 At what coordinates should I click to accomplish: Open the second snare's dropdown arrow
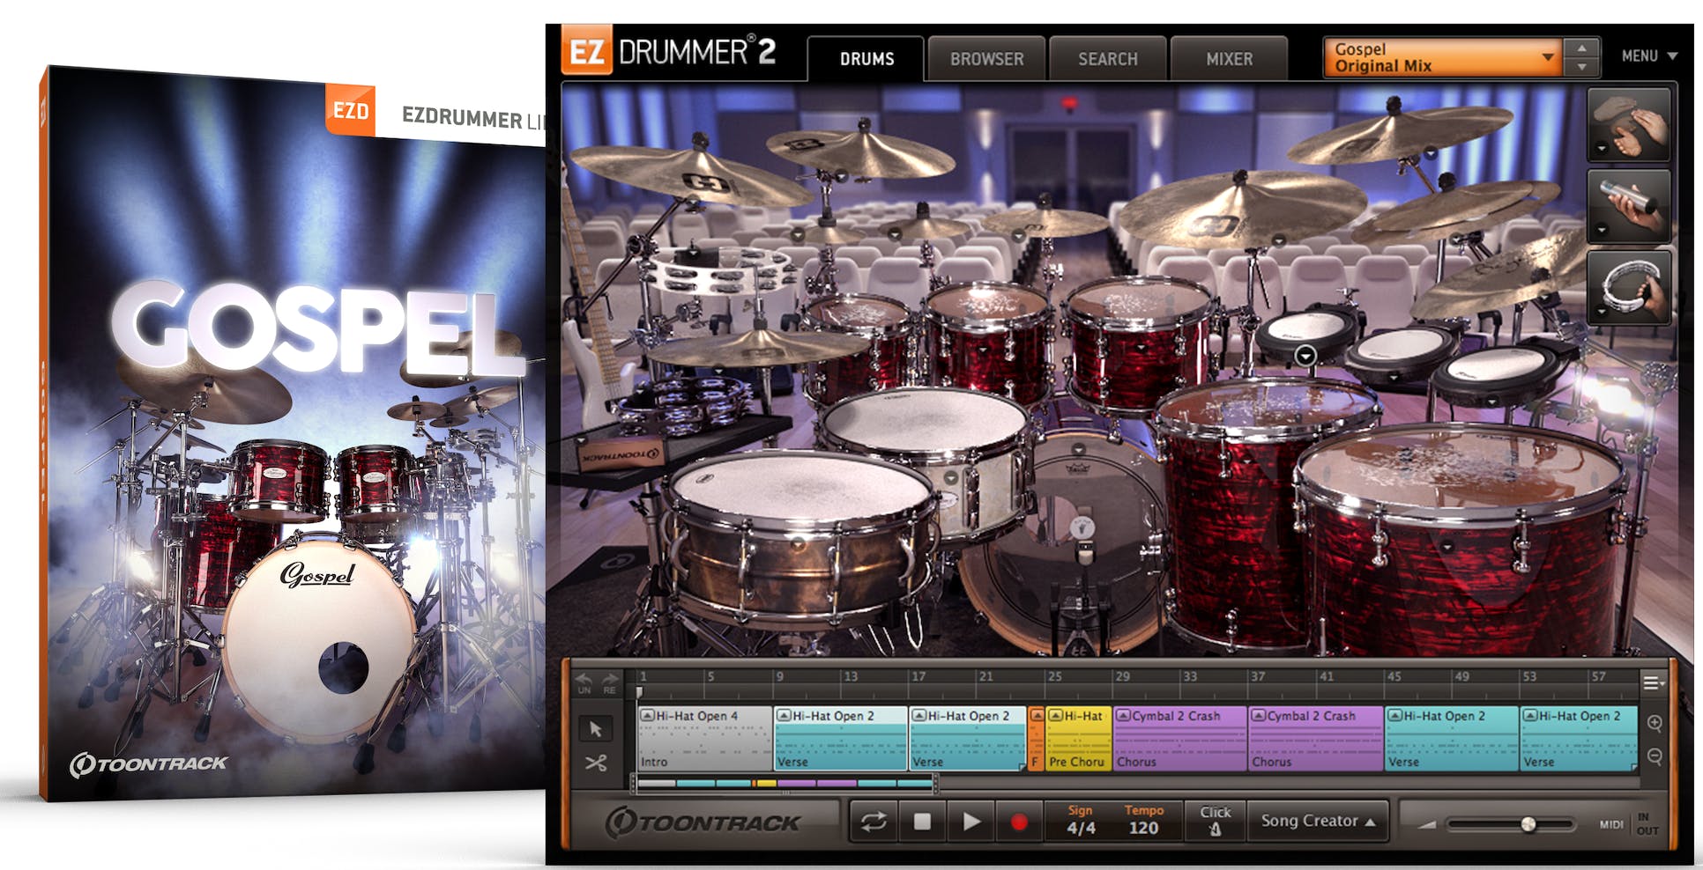(x=950, y=476)
